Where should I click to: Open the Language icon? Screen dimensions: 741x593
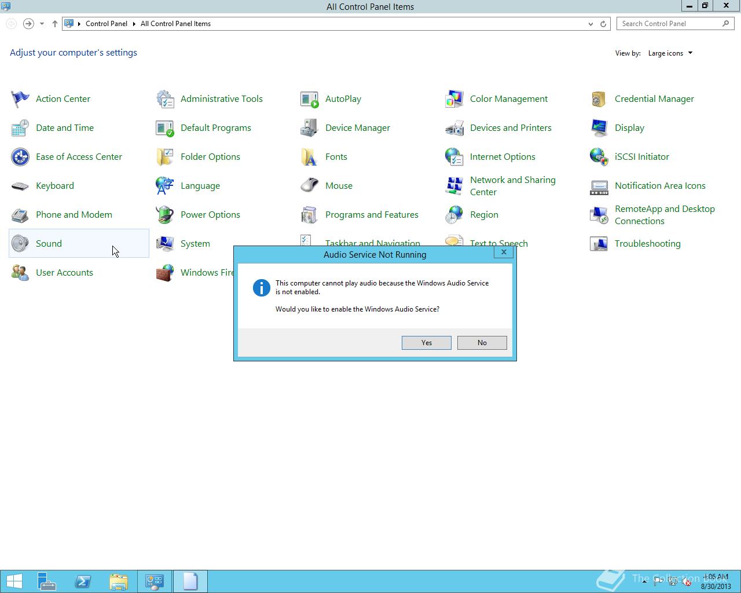[165, 186]
